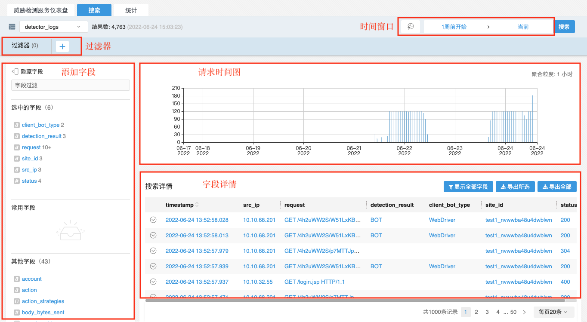
Task: Click page 1 in the pagination
Action: click(466, 312)
